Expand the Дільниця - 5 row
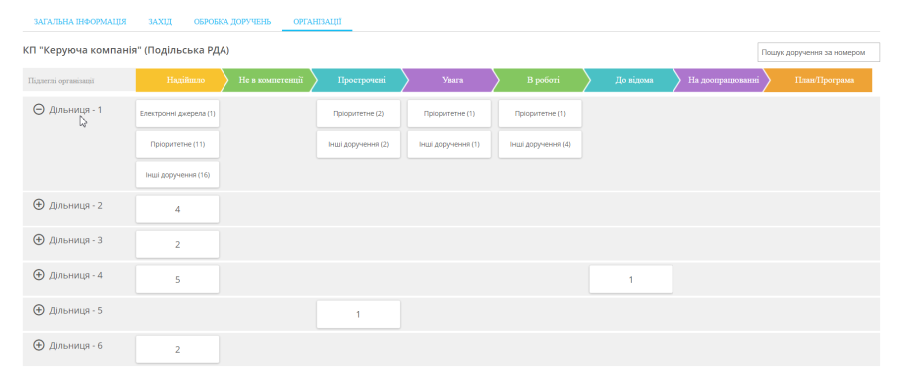Screen dimensions: 898x372 tap(39, 311)
